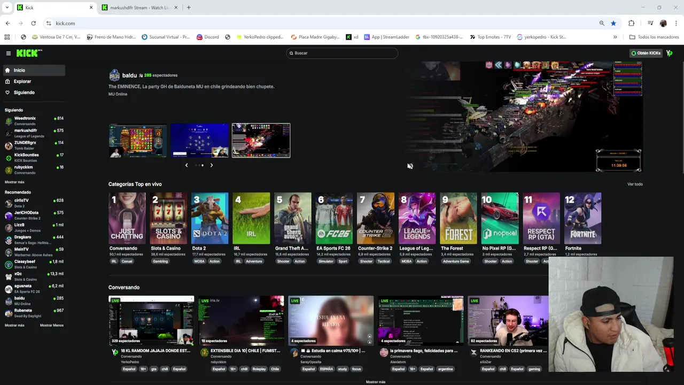Click the Obtén KICKs button
Screen dimensions: 684x385
646,53
